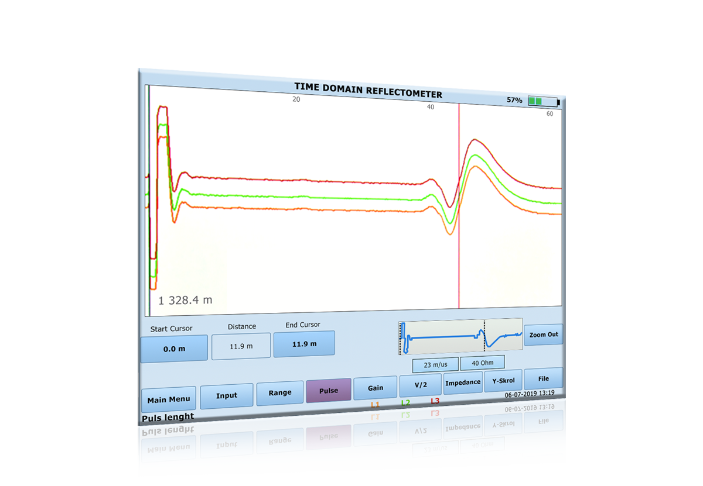Click the Impedance button
This screenshot has height=486, width=703.
coord(463,382)
